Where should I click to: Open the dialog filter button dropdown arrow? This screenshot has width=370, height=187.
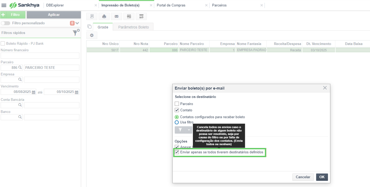click(189, 130)
